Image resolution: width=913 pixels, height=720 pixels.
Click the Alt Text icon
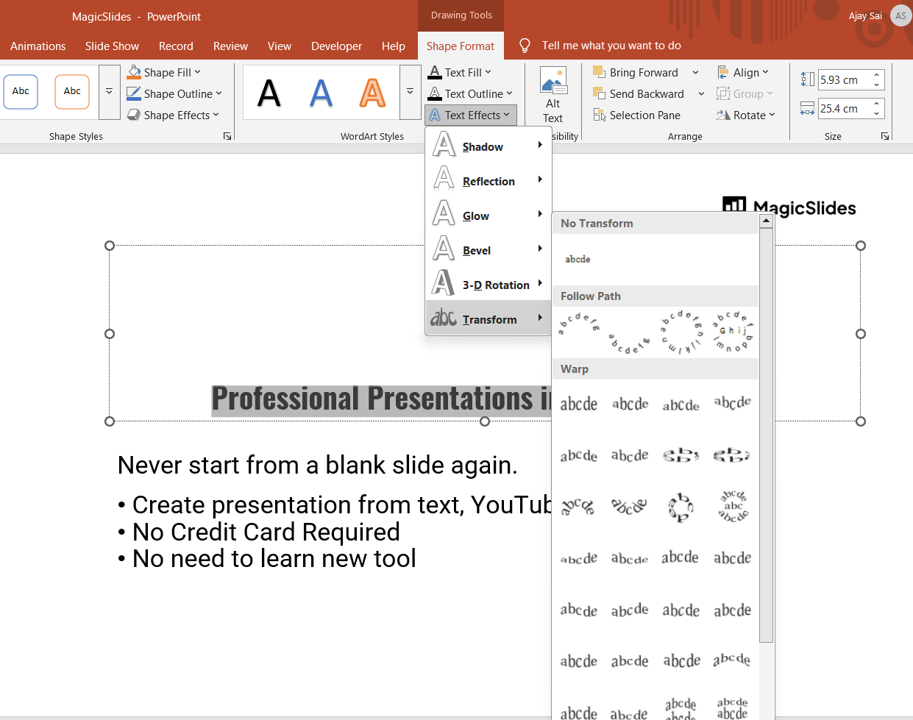pyautogui.click(x=553, y=81)
